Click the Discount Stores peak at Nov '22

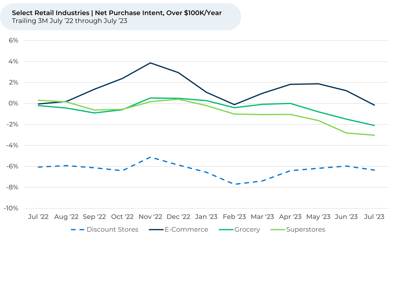click(151, 157)
